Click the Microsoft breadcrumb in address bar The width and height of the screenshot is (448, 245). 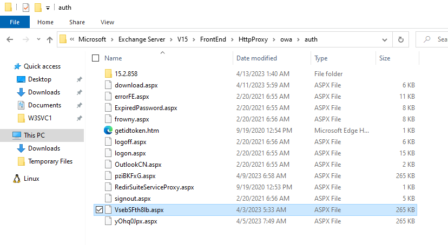(92, 39)
